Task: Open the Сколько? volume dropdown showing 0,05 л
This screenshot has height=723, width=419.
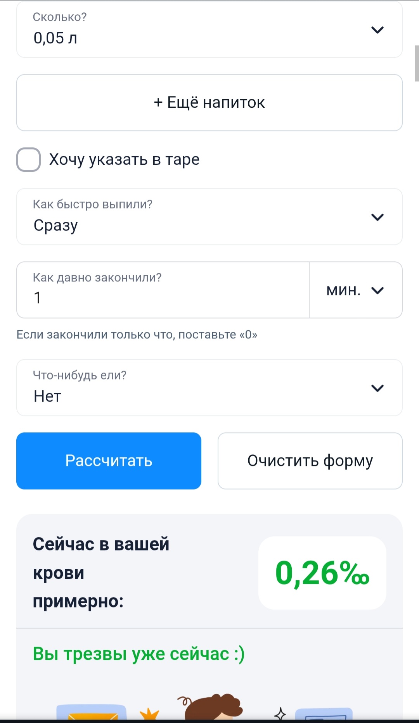Action: (194, 30)
